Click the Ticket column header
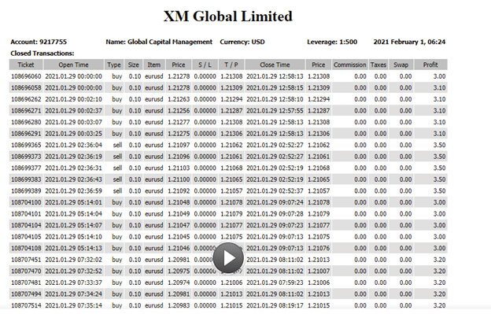Screen dimensions: 491x314 26,65
